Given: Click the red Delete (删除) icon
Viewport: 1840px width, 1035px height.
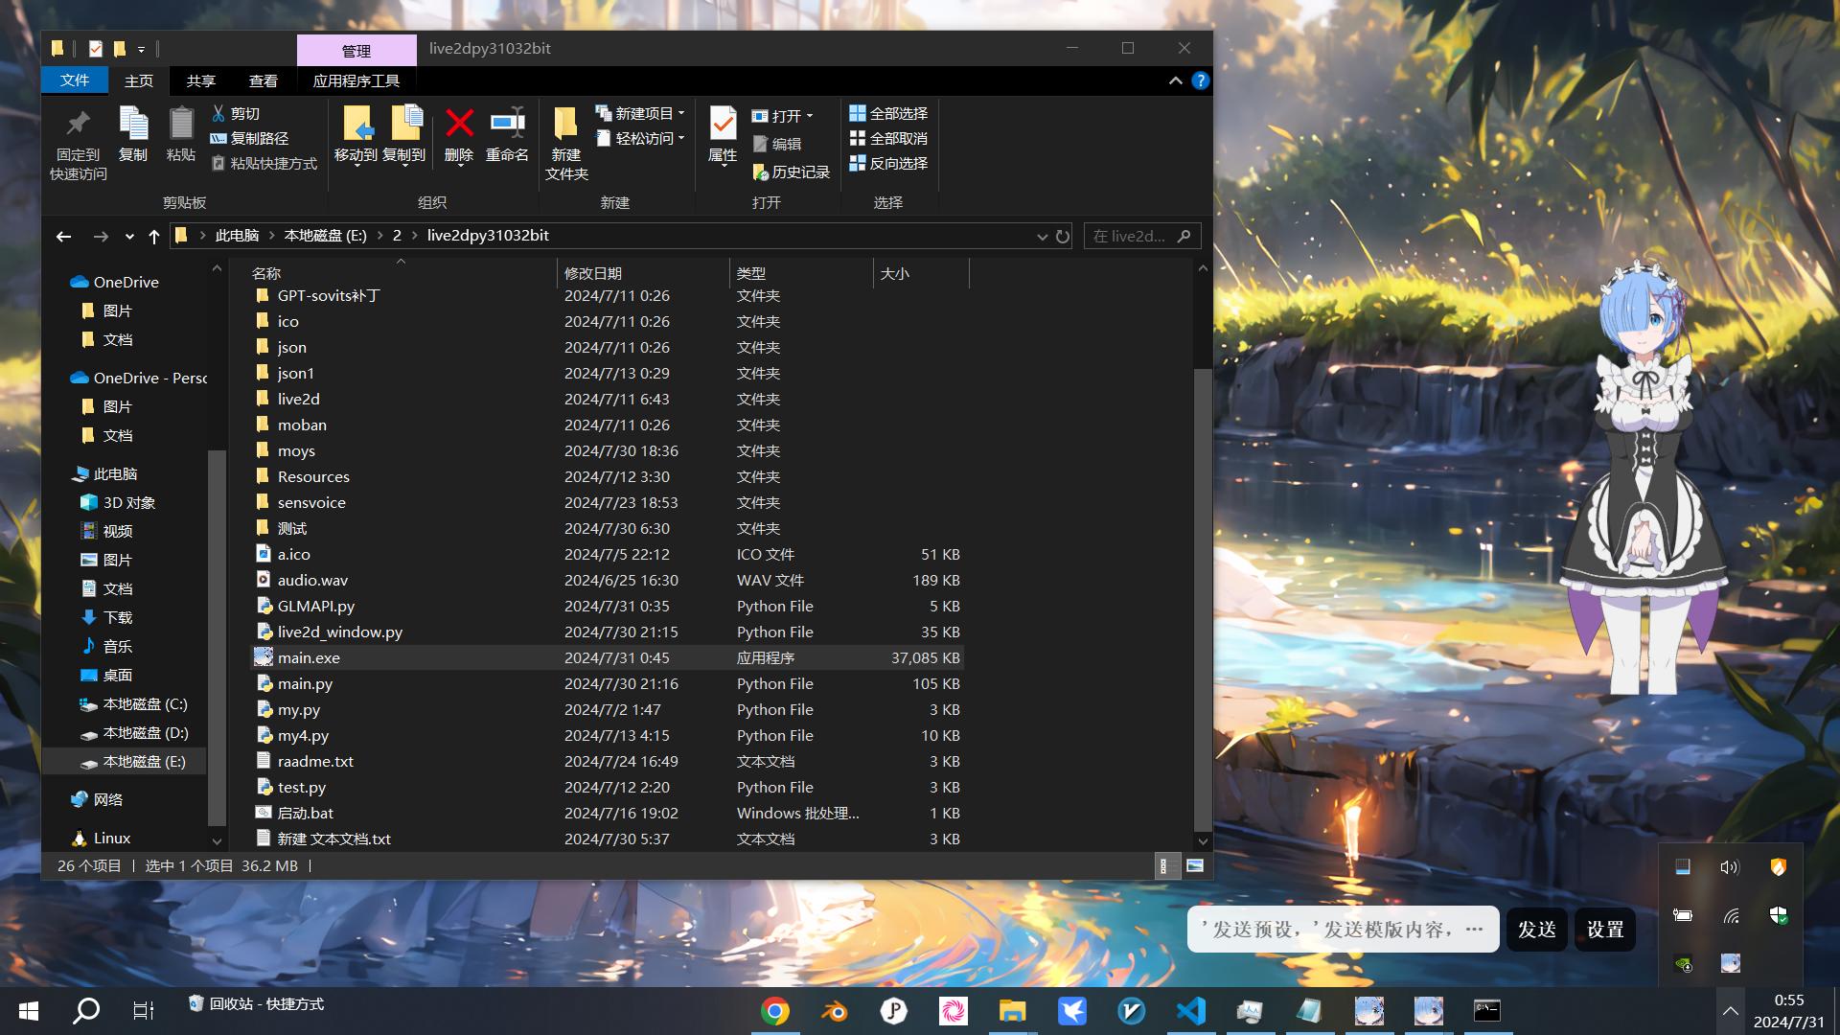Looking at the screenshot, I should 459,123.
